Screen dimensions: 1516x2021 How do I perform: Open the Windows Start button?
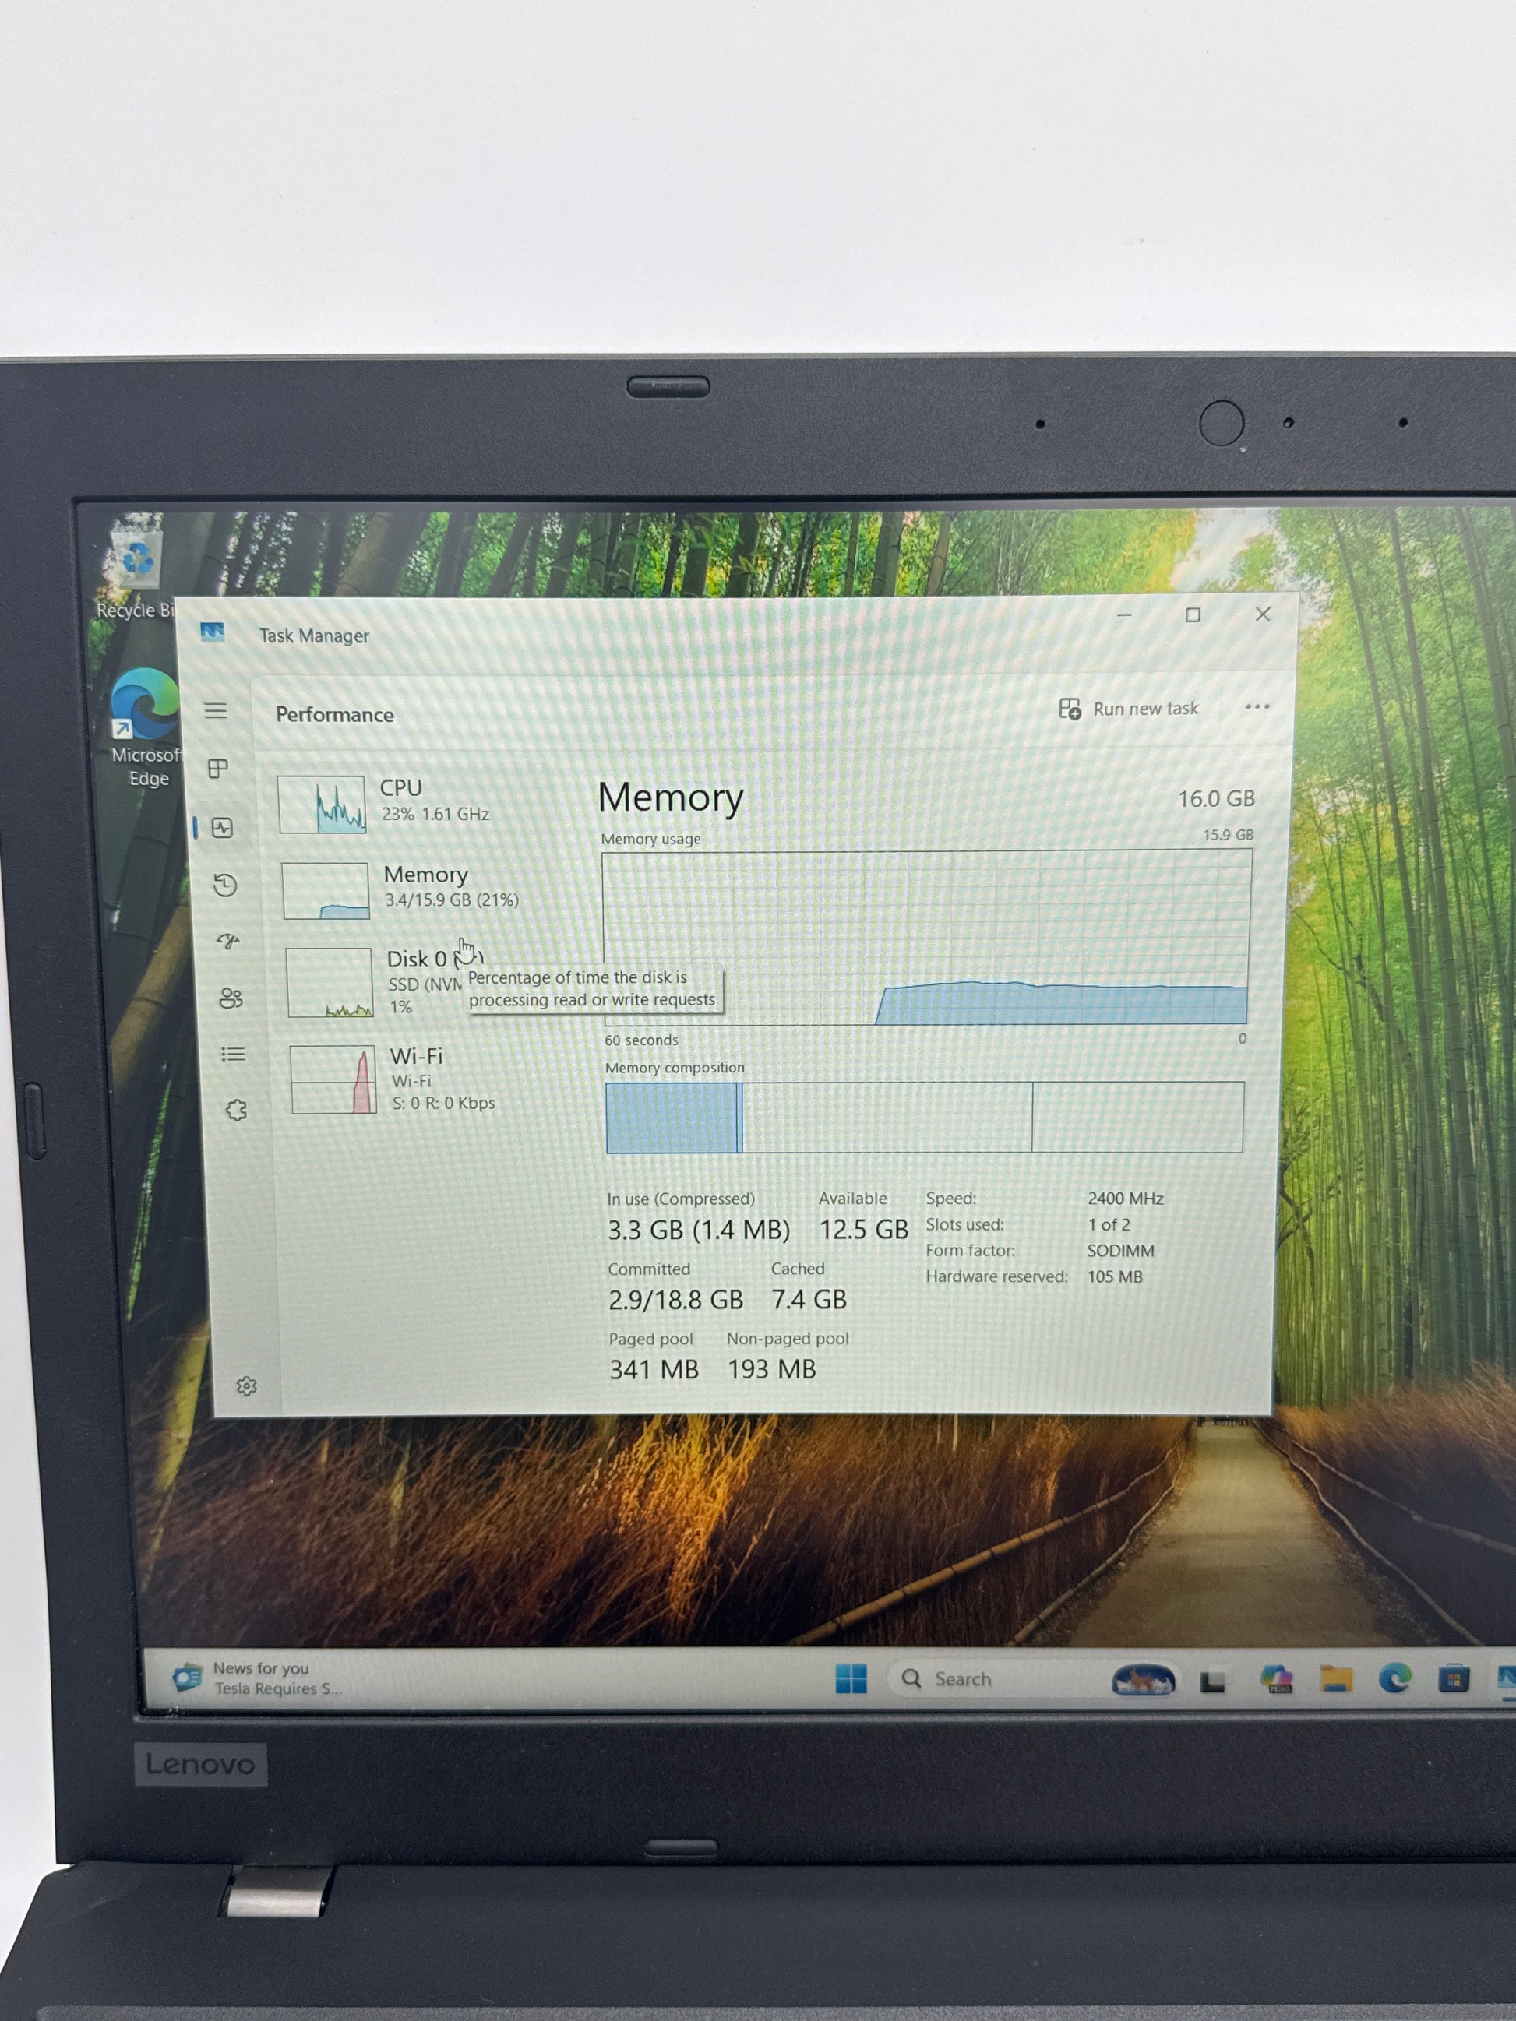click(x=851, y=1678)
